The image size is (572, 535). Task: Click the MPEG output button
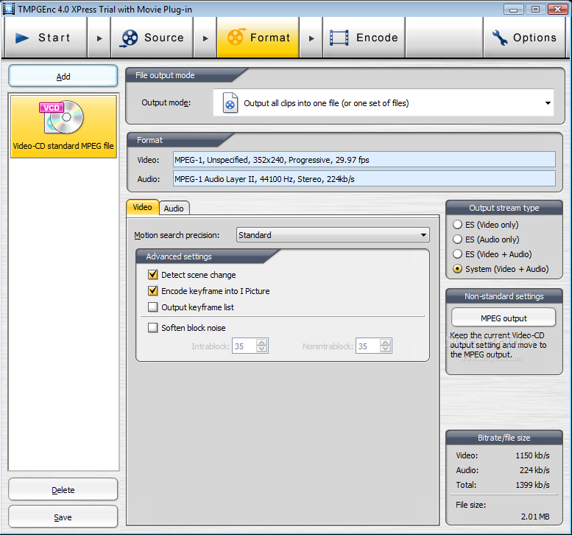[x=504, y=318]
